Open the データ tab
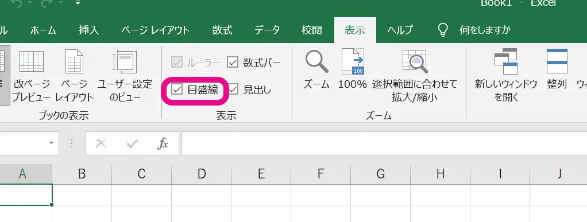This screenshot has height=222, width=587. (267, 30)
